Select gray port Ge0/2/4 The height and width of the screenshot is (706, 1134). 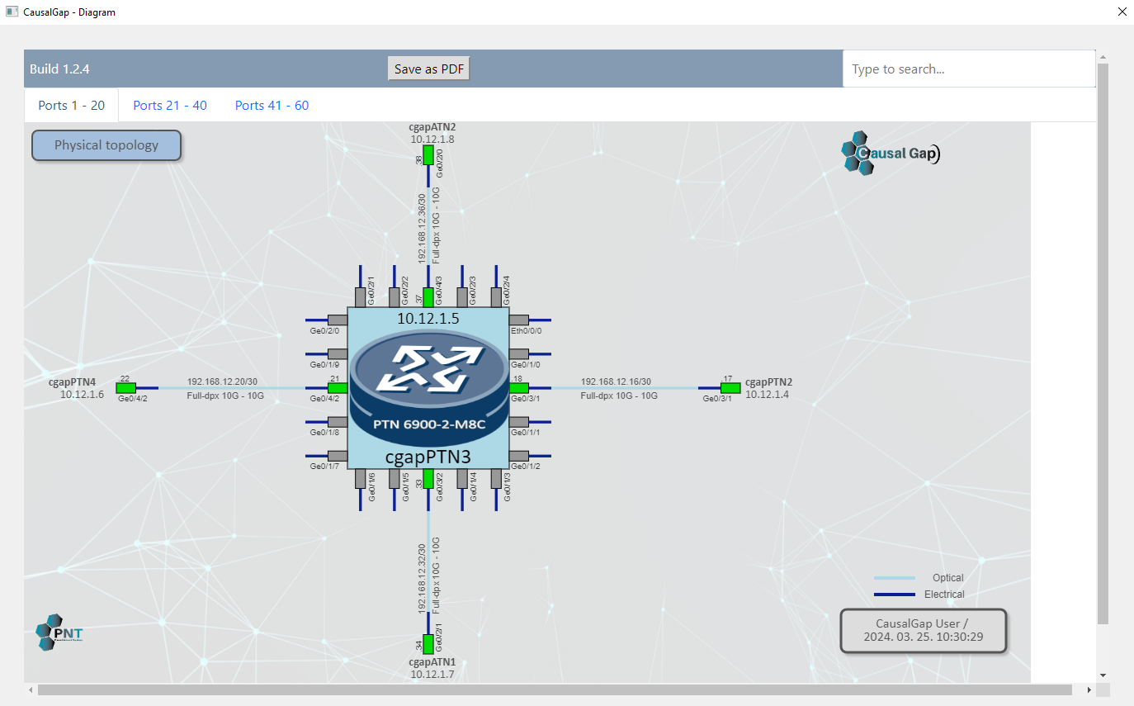pos(496,297)
